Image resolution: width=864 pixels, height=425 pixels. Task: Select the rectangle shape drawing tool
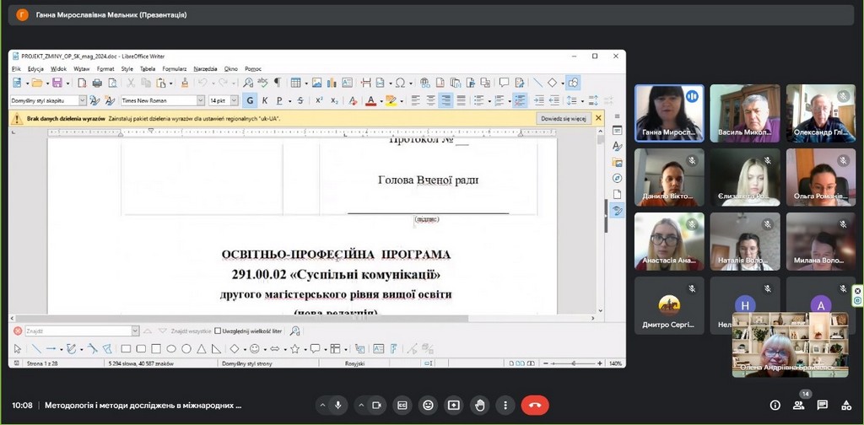click(x=126, y=348)
